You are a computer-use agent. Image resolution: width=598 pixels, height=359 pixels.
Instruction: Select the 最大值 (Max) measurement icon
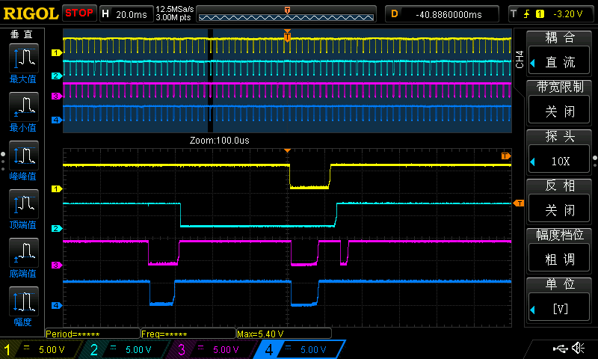pos(24,58)
